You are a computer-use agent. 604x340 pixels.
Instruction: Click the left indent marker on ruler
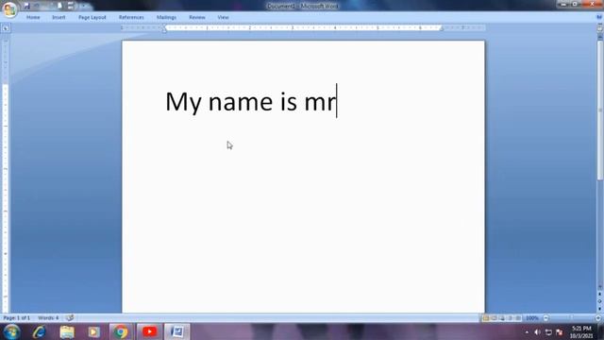164,28
